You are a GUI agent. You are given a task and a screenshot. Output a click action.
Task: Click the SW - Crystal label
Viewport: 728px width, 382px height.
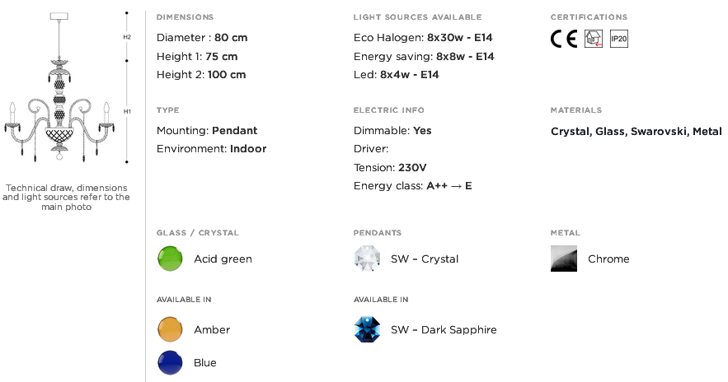tap(425, 259)
